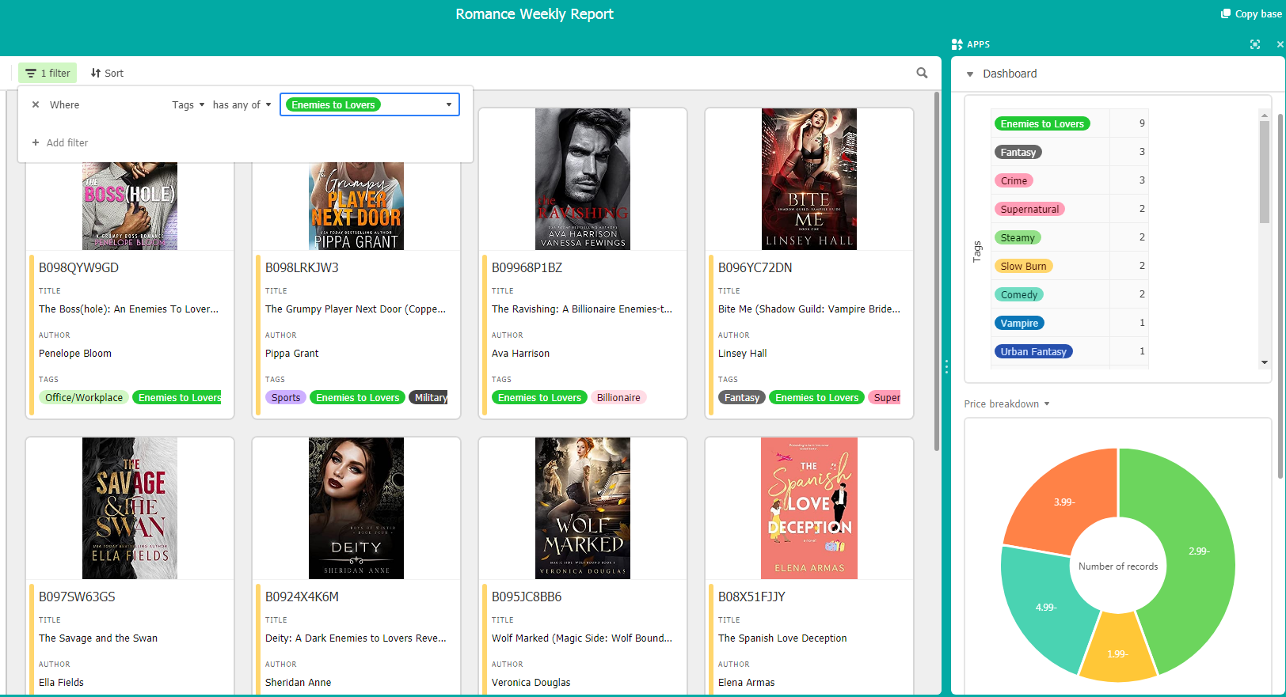Click the Office/Workplace tag on Boss(hole) card
1286x697 pixels.
coord(84,397)
